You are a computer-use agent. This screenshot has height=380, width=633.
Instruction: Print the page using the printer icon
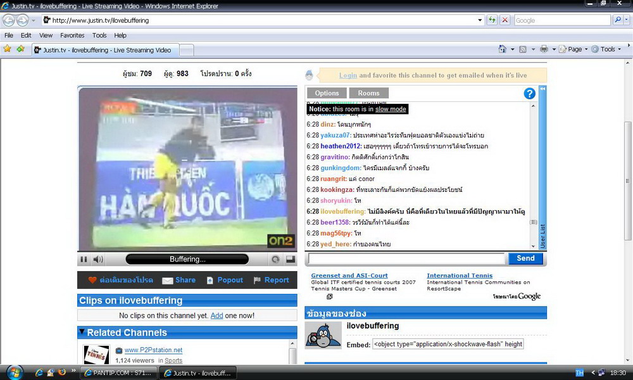(544, 49)
